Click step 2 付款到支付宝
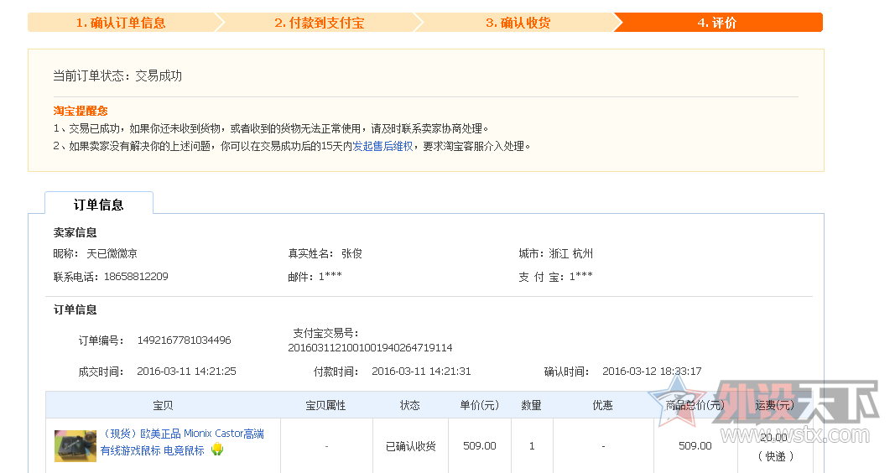The height and width of the screenshot is (473, 895). point(319,23)
